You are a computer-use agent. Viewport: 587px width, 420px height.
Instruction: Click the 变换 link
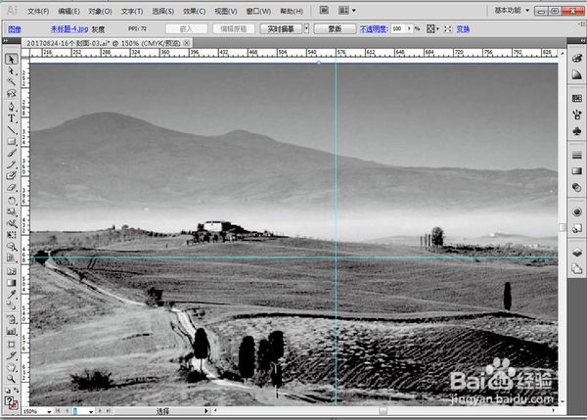(x=463, y=28)
